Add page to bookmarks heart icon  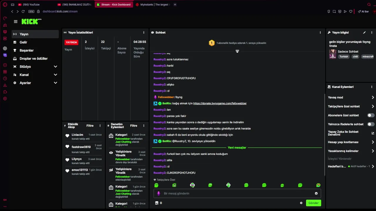click(351, 11)
